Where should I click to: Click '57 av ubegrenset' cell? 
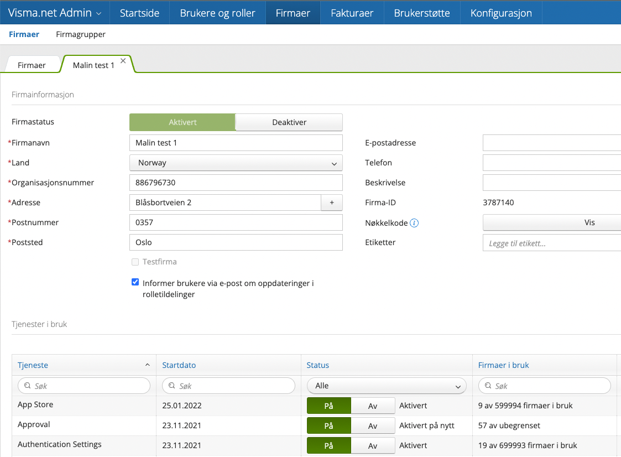point(509,425)
